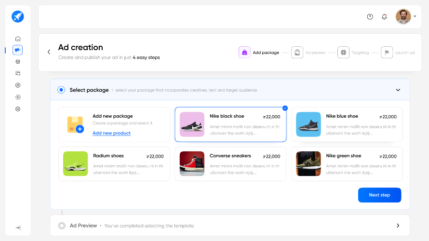The height and width of the screenshot is (241, 429).
Task: Open the messages chat sidebar icon
Action: click(x=18, y=73)
